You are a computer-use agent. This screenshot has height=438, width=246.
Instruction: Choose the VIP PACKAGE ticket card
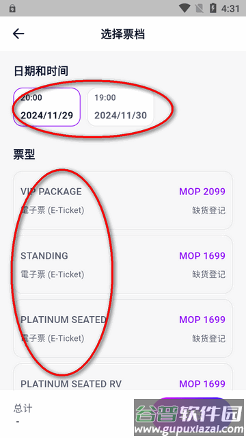click(x=123, y=201)
